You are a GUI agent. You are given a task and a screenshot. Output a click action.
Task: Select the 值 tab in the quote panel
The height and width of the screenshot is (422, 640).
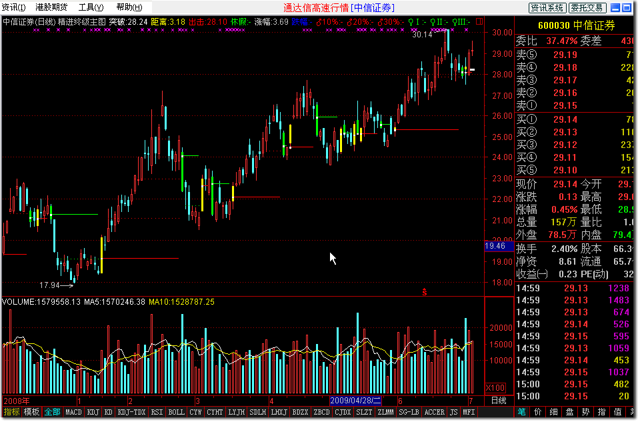(x=617, y=412)
